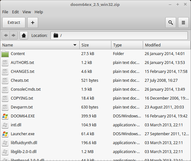Click the folder icon in Location field
The width and height of the screenshot is (191, 161).
(56, 35)
